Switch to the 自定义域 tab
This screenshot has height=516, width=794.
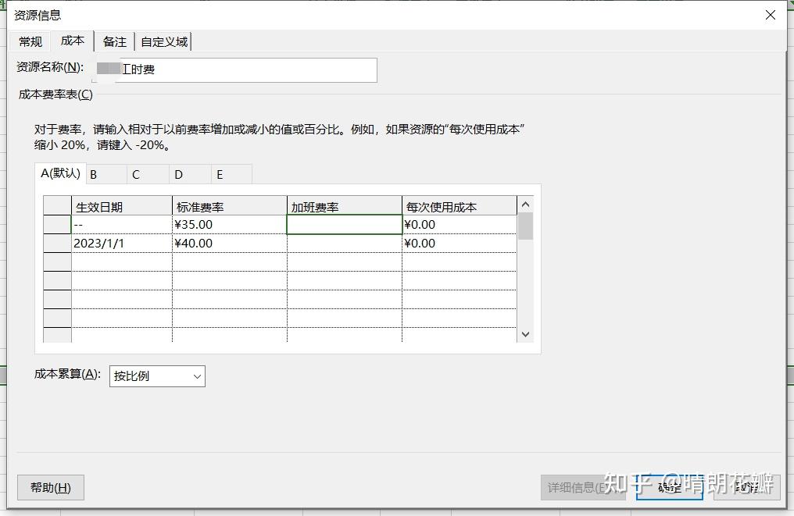164,41
